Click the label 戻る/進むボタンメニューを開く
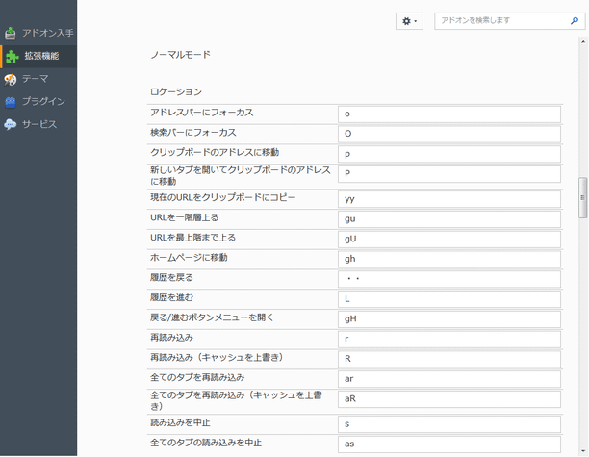The width and height of the screenshot is (589, 457). coord(213,317)
